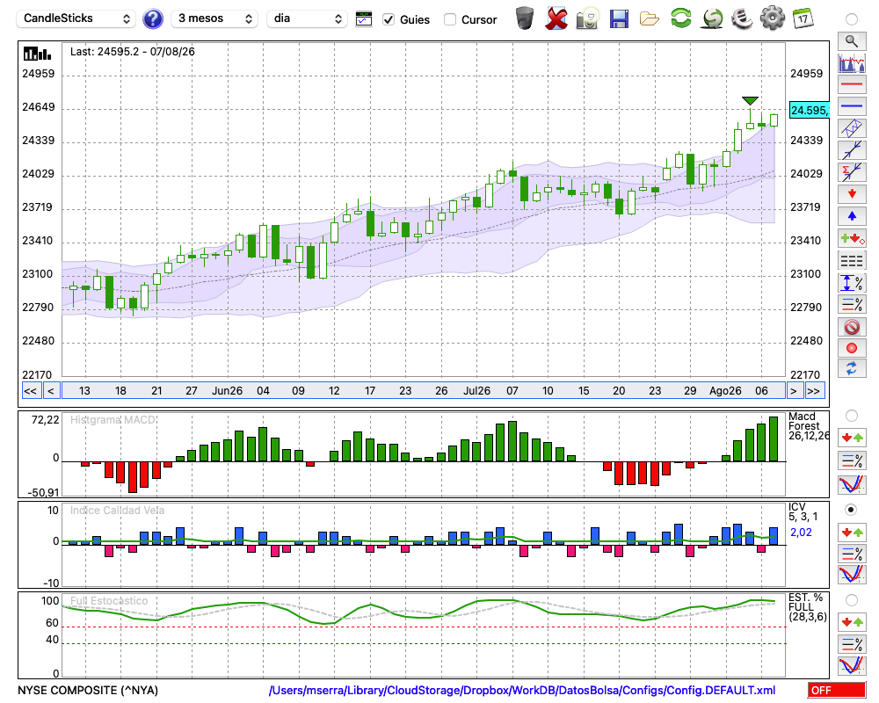Click the blue floppy disk save icon
This screenshot has height=703, width=879.
(619, 19)
